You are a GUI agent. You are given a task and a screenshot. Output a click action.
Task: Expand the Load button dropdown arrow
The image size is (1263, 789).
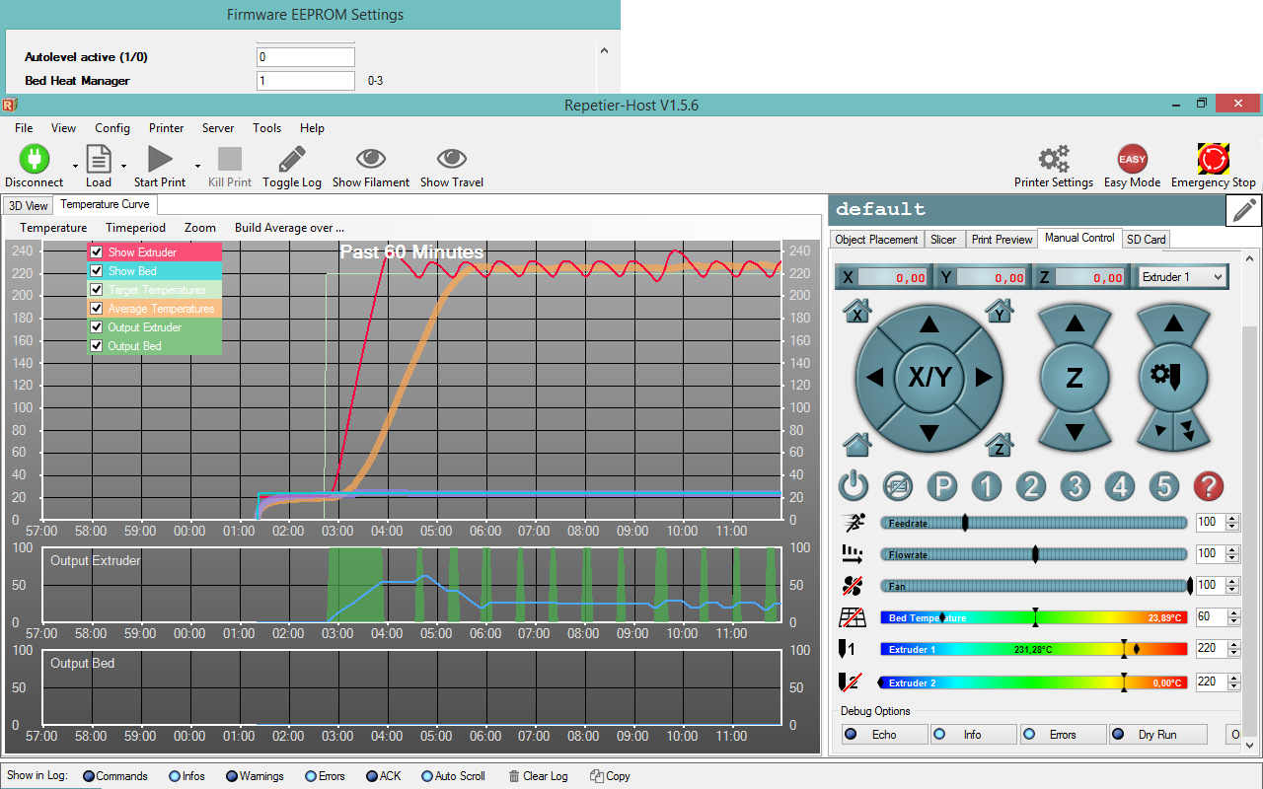click(123, 166)
